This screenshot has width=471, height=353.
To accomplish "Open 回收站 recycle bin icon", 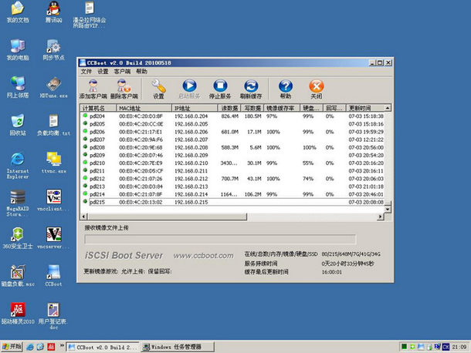I will [x=18, y=125].
